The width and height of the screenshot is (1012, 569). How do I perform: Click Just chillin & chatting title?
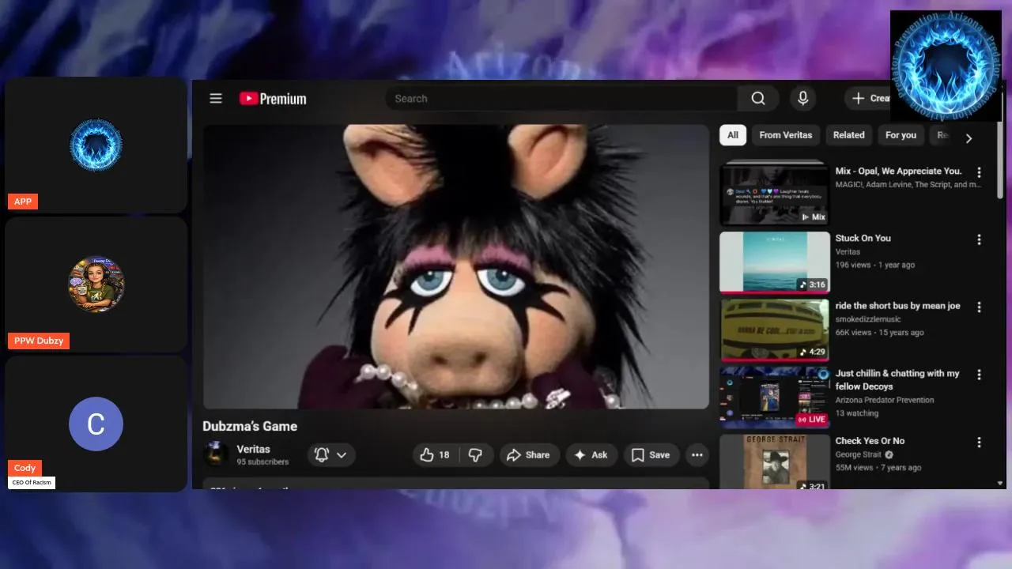tap(897, 379)
